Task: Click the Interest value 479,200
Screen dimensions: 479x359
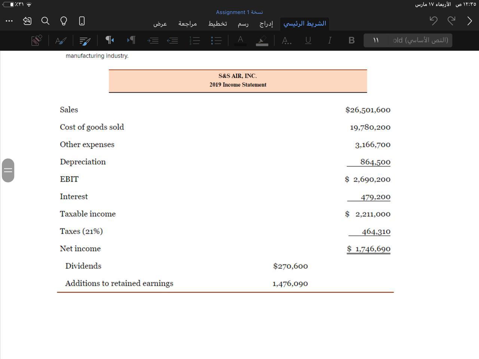Action: 375,197
